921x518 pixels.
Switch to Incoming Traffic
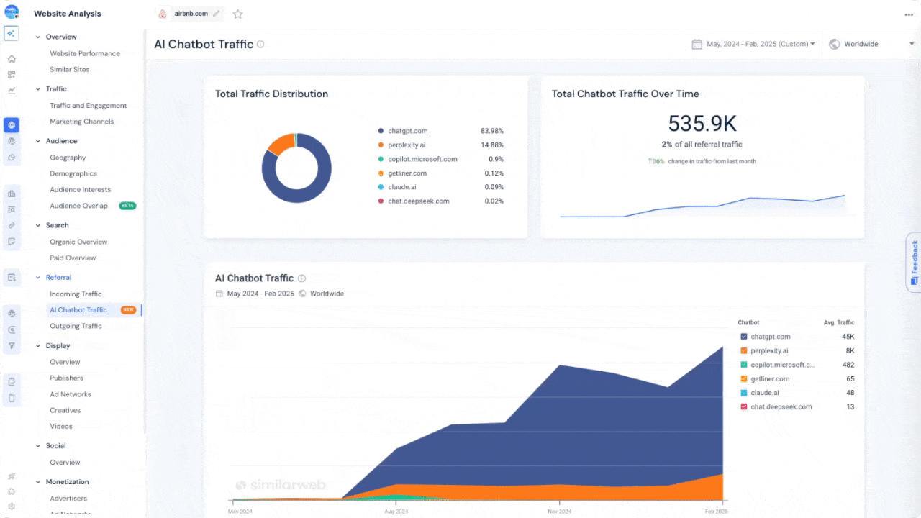pyautogui.click(x=74, y=294)
